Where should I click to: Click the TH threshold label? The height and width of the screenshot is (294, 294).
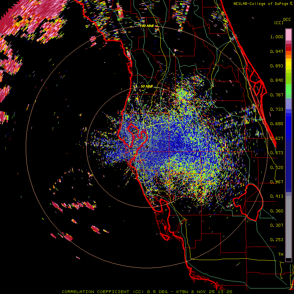(281, 254)
